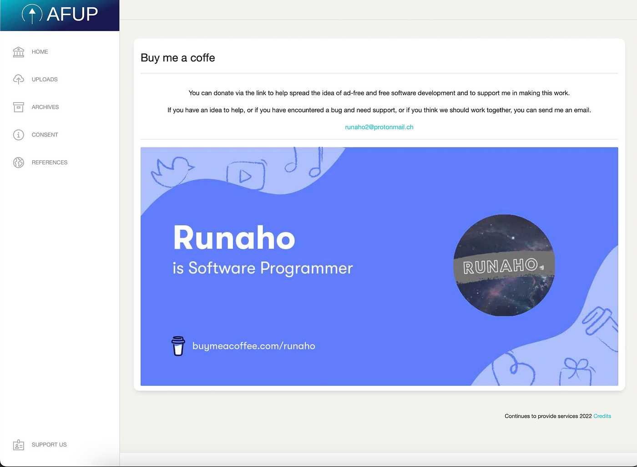Screen dimensions: 637x467
Task: Click the sentence starting 'If you have an idea'
Action: [379, 110]
